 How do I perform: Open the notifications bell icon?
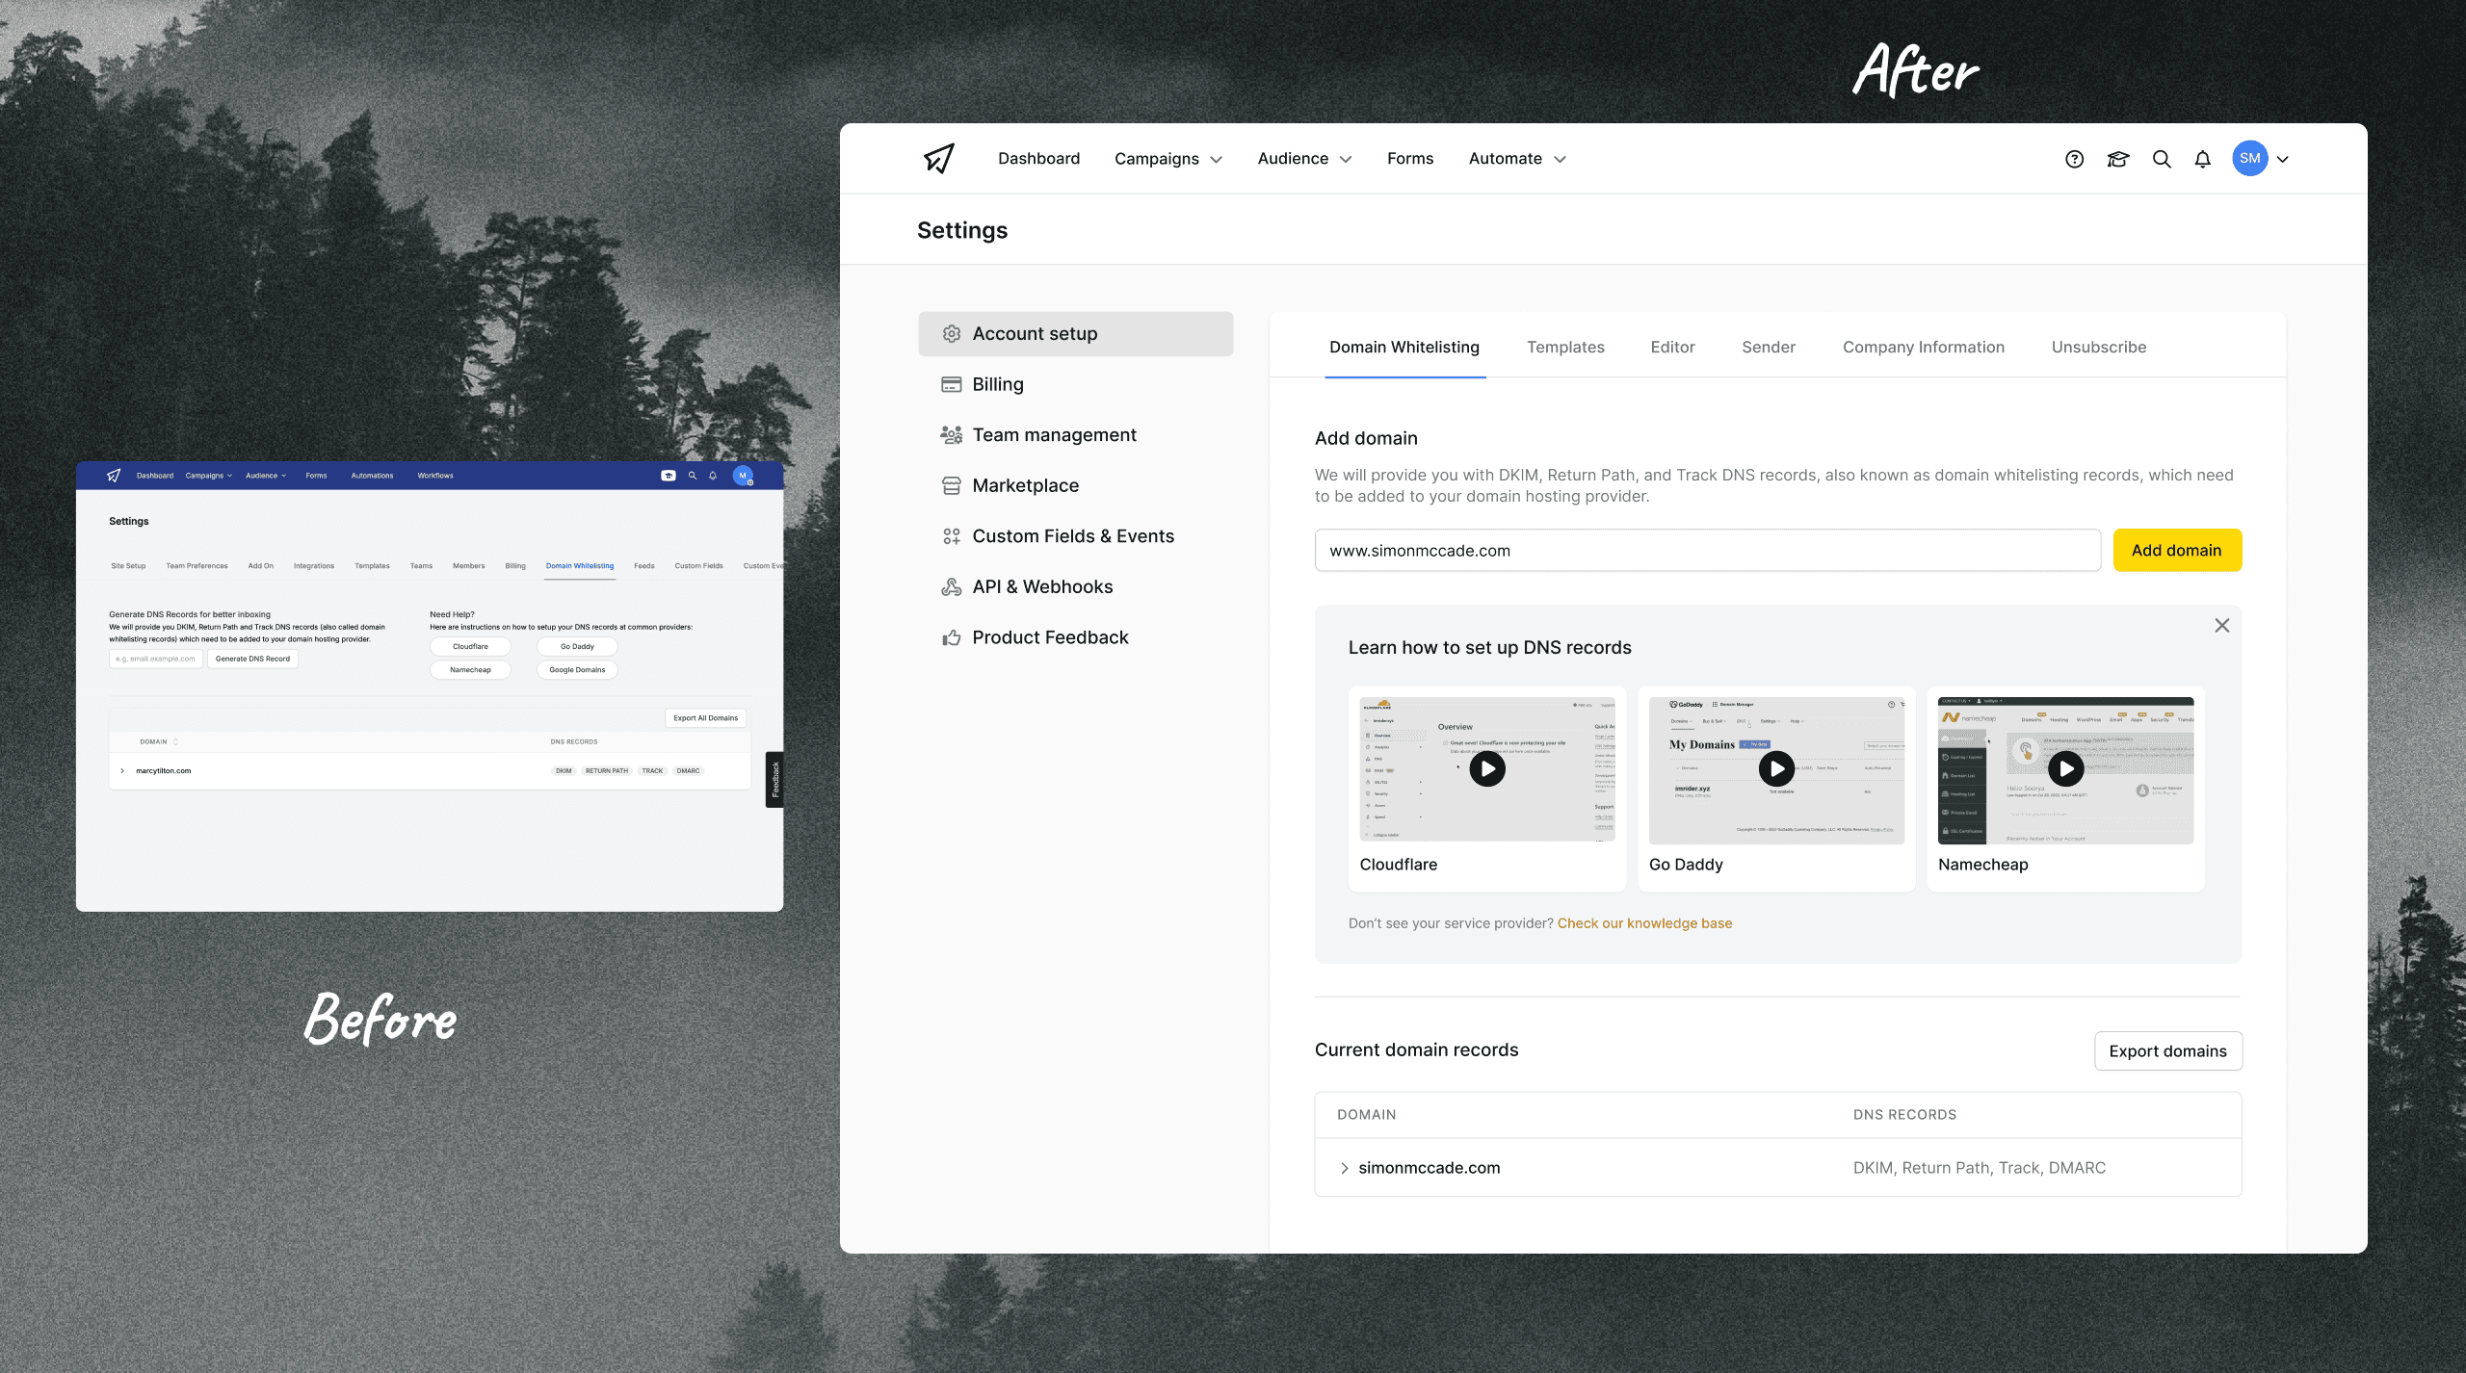[x=2203, y=159]
